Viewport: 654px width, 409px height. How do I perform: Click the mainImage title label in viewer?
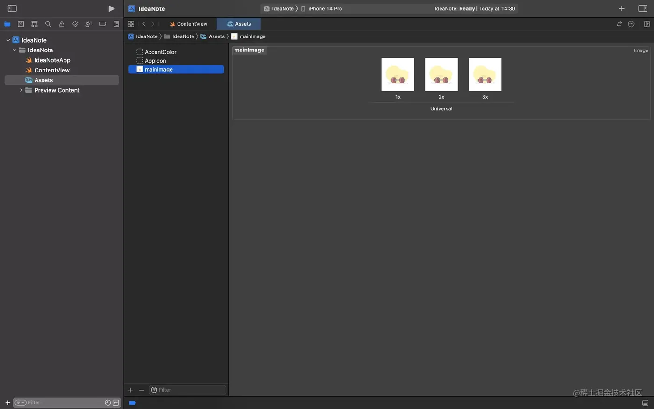pyautogui.click(x=249, y=50)
